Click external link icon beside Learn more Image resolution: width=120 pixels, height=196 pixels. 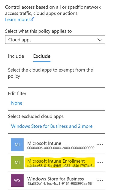pyautogui.click(x=32, y=19)
